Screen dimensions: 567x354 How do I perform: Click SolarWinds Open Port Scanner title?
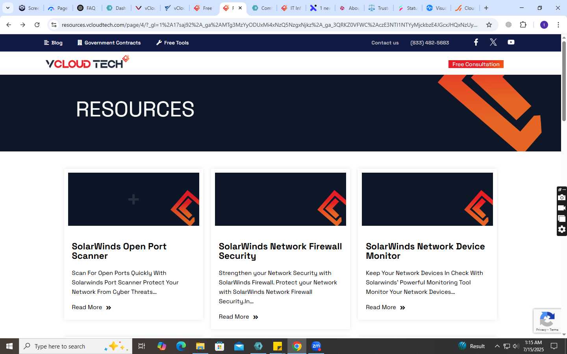119,251
